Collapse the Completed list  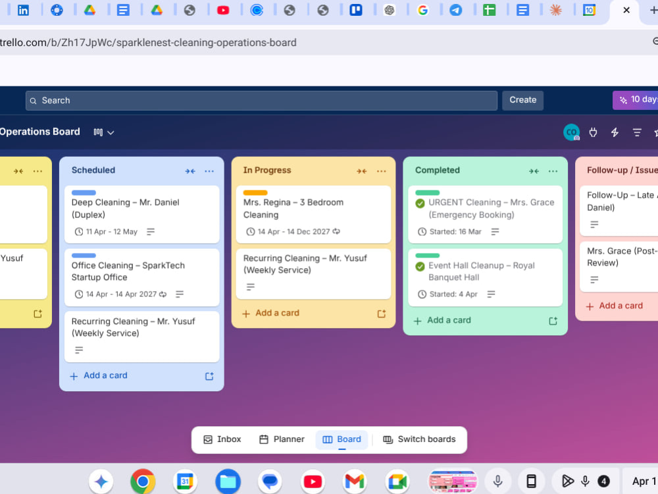[534, 171]
